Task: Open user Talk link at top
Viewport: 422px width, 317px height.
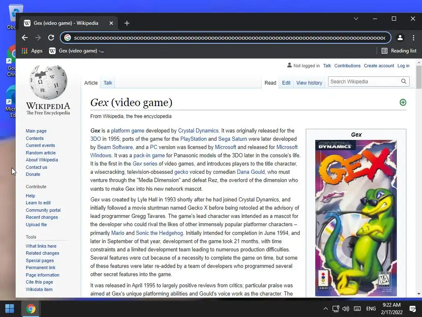Action: pyautogui.click(x=327, y=66)
